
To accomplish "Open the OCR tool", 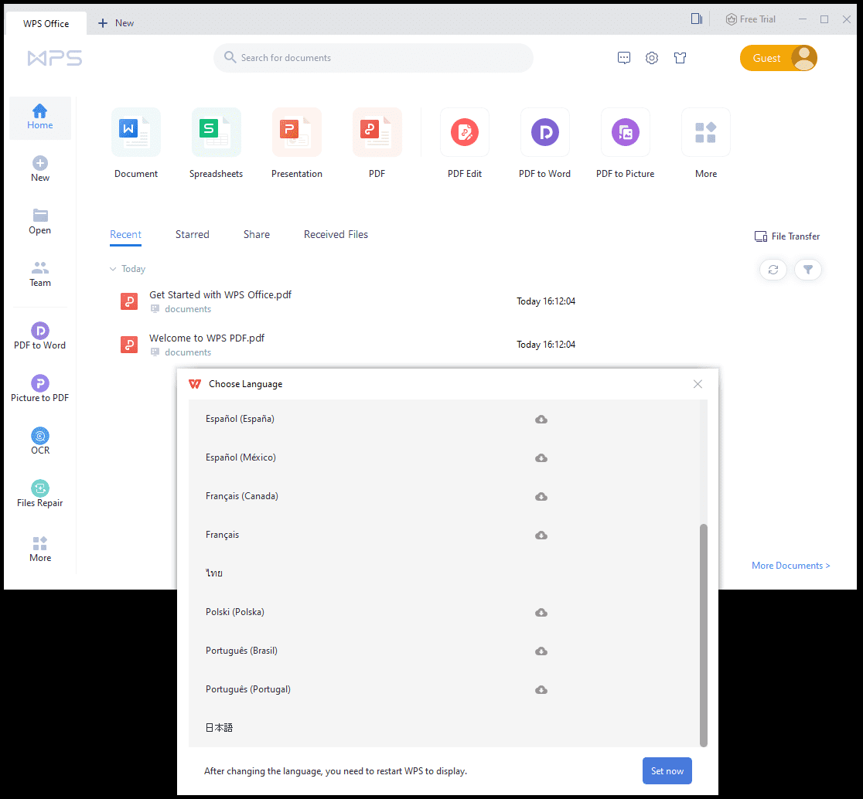I will [39, 441].
